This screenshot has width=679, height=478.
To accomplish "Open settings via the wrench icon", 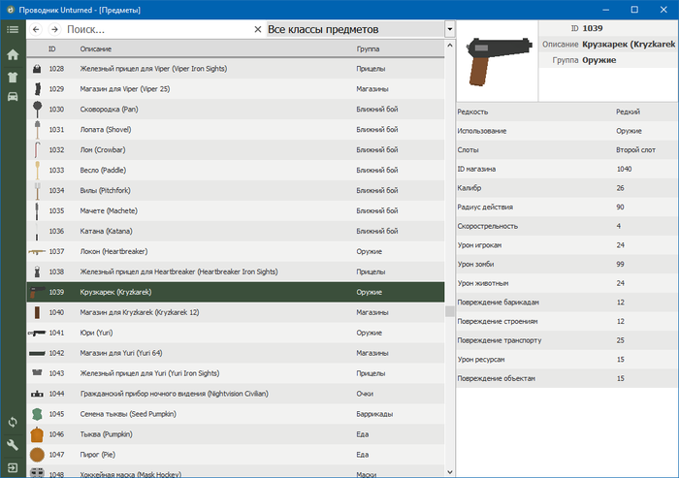I will pos(13,445).
